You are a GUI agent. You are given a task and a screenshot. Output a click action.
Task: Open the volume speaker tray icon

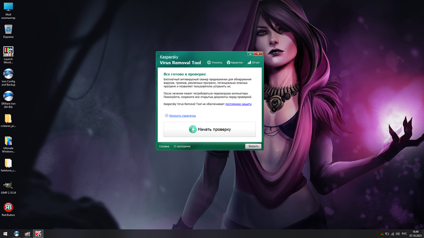(x=397, y=234)
